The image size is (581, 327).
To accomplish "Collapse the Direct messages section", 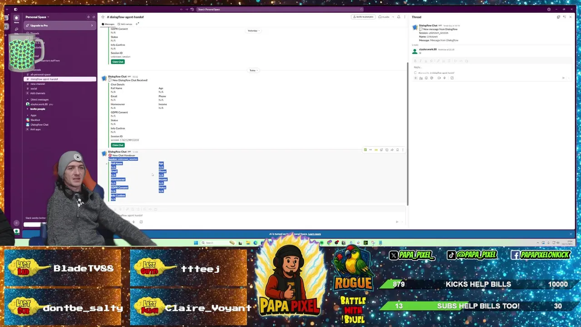I will pyautogui.click(x=28, y=99).
